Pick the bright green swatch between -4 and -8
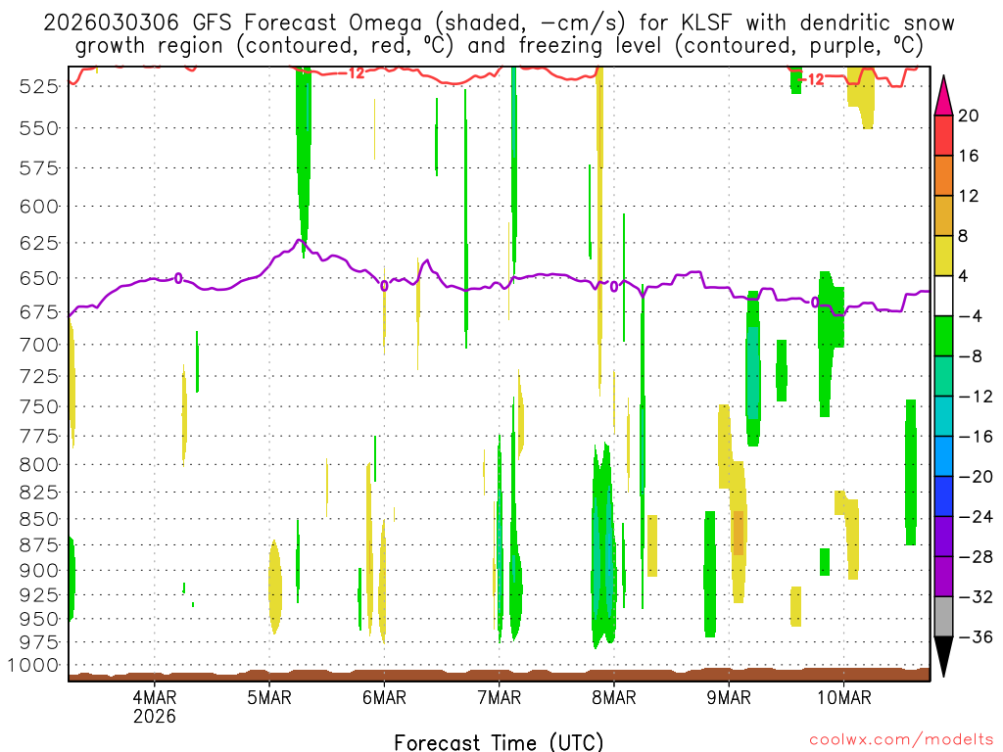The image size is (1003, 752). pos(943,337)
